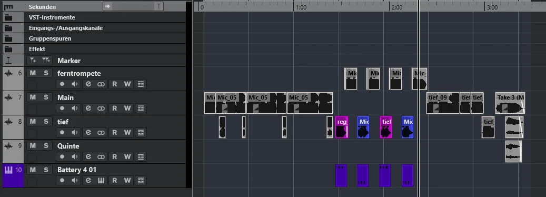Enable monitor on ferntrompete track

(x=75, y=84)
